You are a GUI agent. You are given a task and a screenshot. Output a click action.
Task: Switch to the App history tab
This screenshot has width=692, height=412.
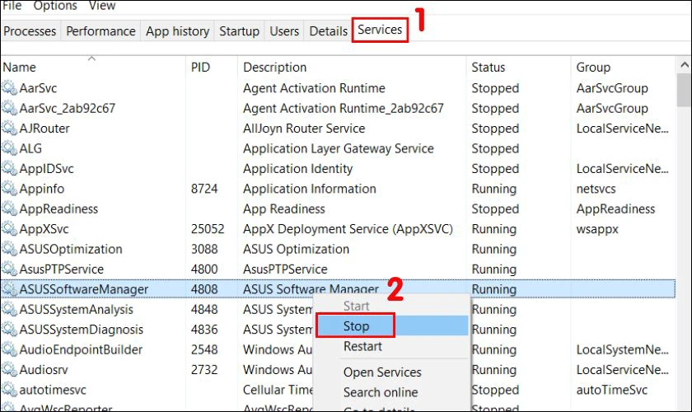(x=177, y=31)
